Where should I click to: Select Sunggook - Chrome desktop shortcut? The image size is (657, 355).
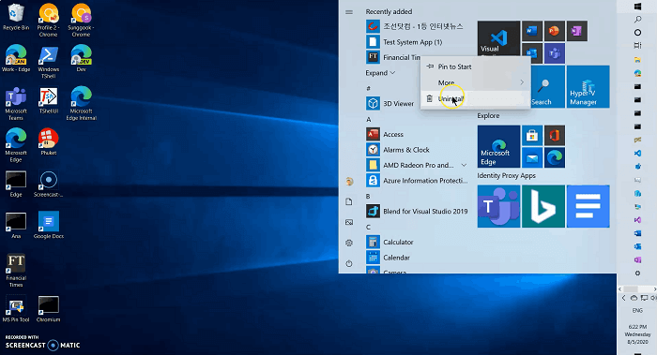pos(82,21)
